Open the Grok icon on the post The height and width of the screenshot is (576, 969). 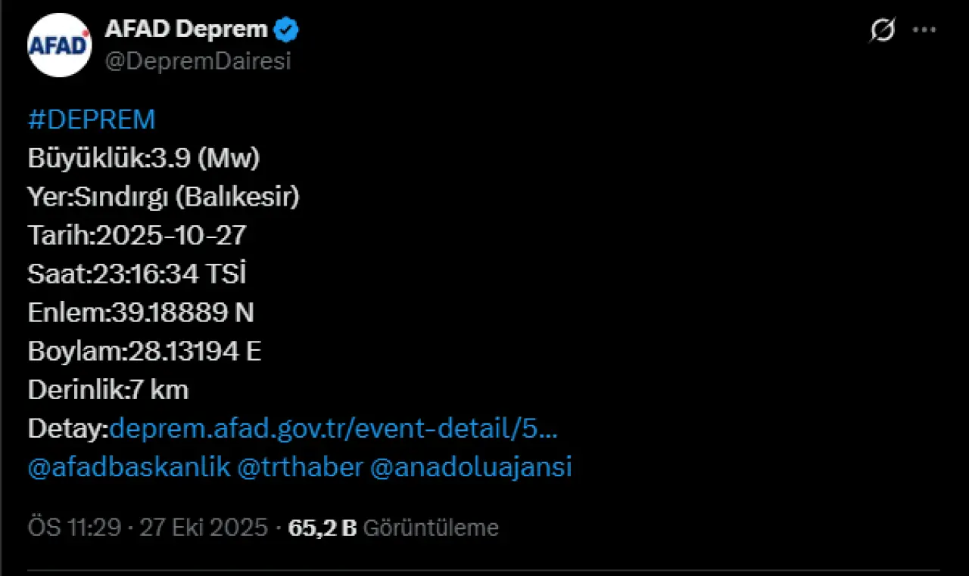point(882,31)
